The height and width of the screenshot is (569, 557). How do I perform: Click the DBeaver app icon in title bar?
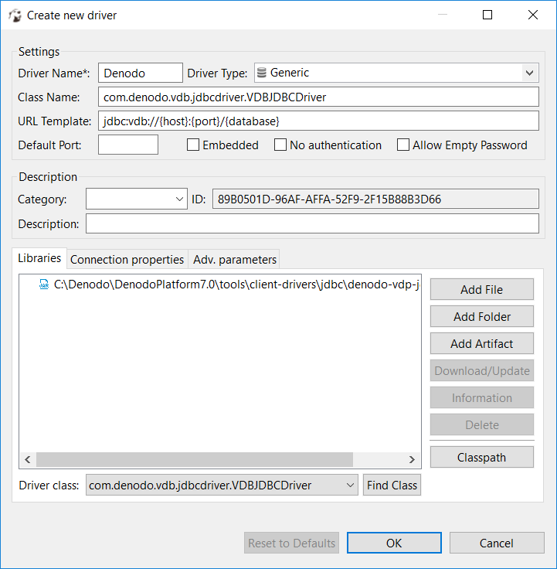tap(15, 15)
